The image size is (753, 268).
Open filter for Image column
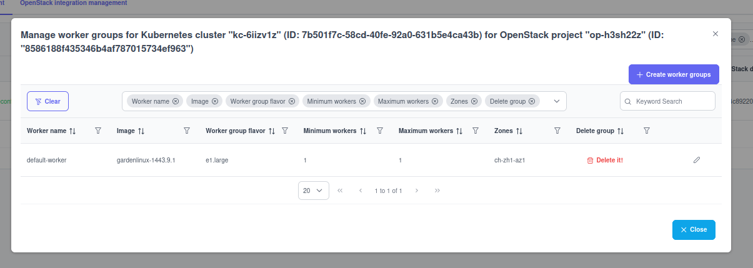[187, 131]
